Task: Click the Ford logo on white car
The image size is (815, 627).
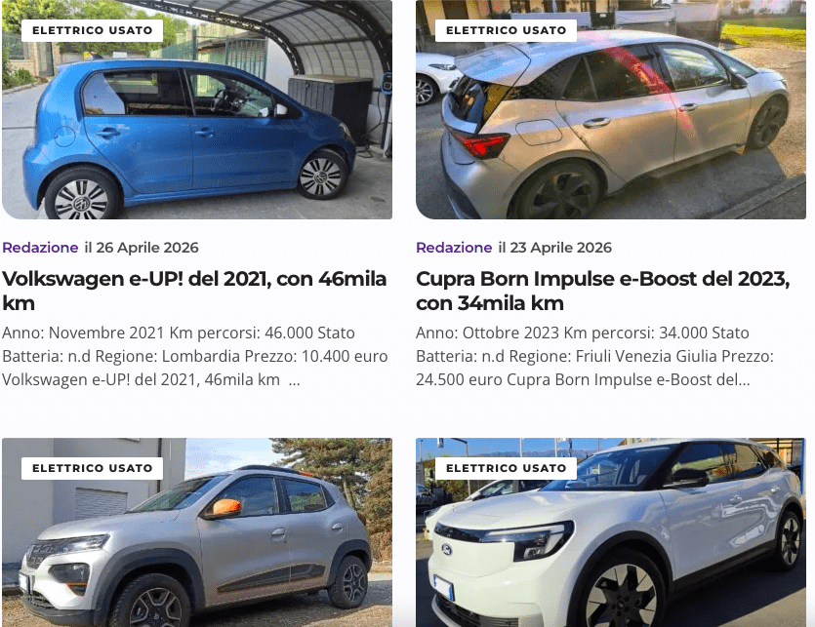Action: click(x=446, y=550)
